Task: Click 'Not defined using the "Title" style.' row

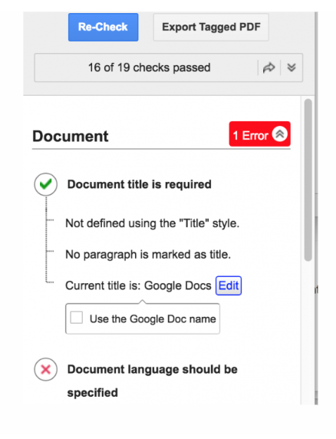Action: coord(153,223)
